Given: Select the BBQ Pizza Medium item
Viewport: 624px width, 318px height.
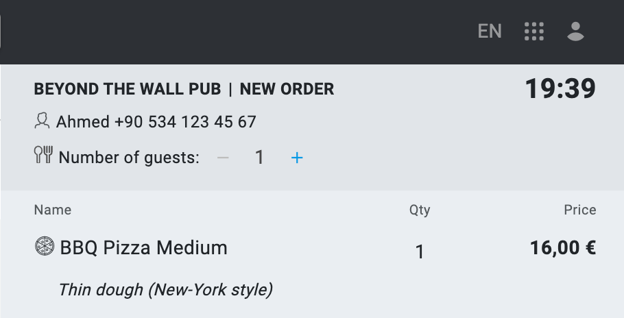Looking at the screenshot, I should pyautogui.click(x=144, y=247).
